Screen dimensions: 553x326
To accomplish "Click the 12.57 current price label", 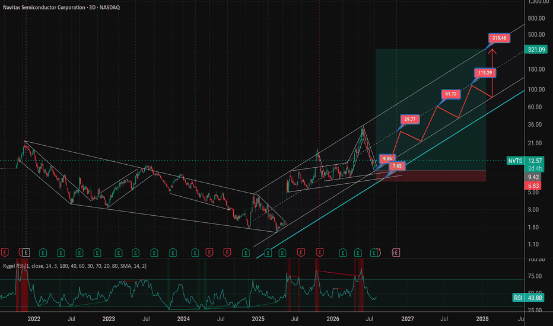I will pyautogui.click(x=535, y=161).
